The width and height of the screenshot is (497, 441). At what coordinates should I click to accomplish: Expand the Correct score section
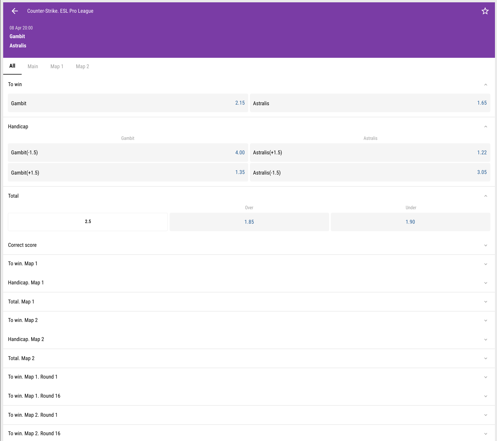(x=249, y=245)
